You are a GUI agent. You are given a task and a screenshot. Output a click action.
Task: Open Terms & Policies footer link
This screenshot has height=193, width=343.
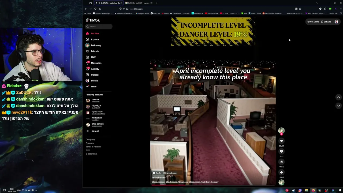pyautogui.click(x=93, y=147)
